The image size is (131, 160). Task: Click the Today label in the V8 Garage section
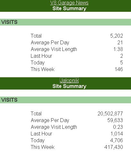point(38,63)
